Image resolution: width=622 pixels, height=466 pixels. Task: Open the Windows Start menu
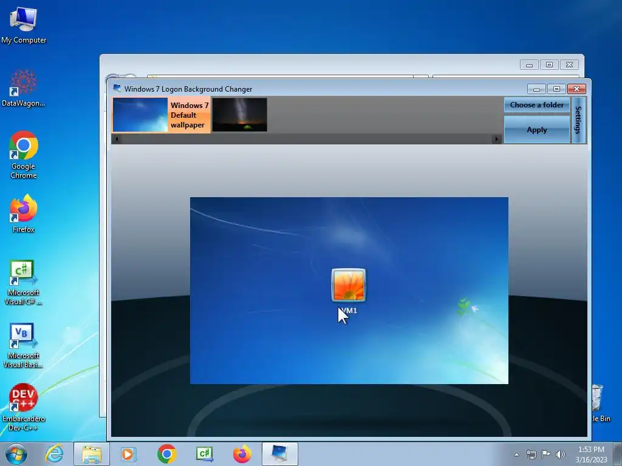[16, 454]
